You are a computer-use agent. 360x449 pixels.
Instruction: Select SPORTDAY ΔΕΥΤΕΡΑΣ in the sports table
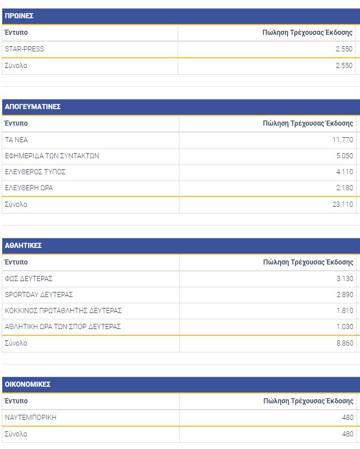coord(39,295)
